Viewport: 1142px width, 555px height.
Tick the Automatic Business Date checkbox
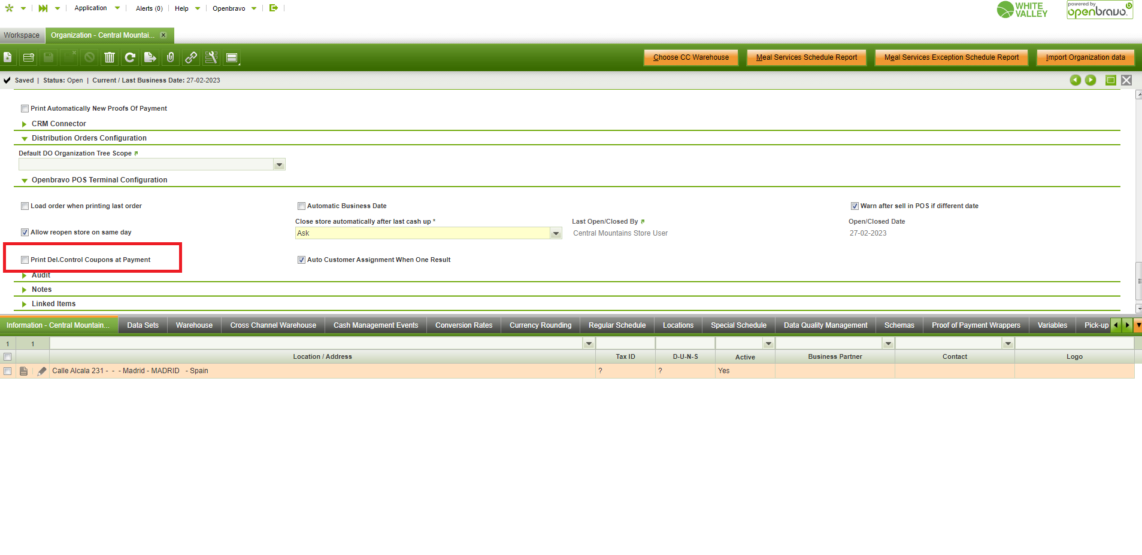(302, 206)
